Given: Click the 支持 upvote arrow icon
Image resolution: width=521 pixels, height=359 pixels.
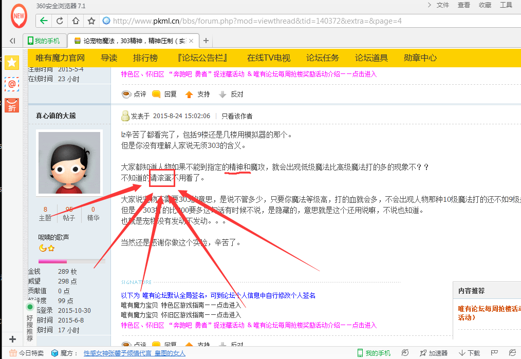Looking at the screenshot, I should [189, 94].
